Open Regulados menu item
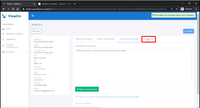200x108 pixels. click(11, 39)
